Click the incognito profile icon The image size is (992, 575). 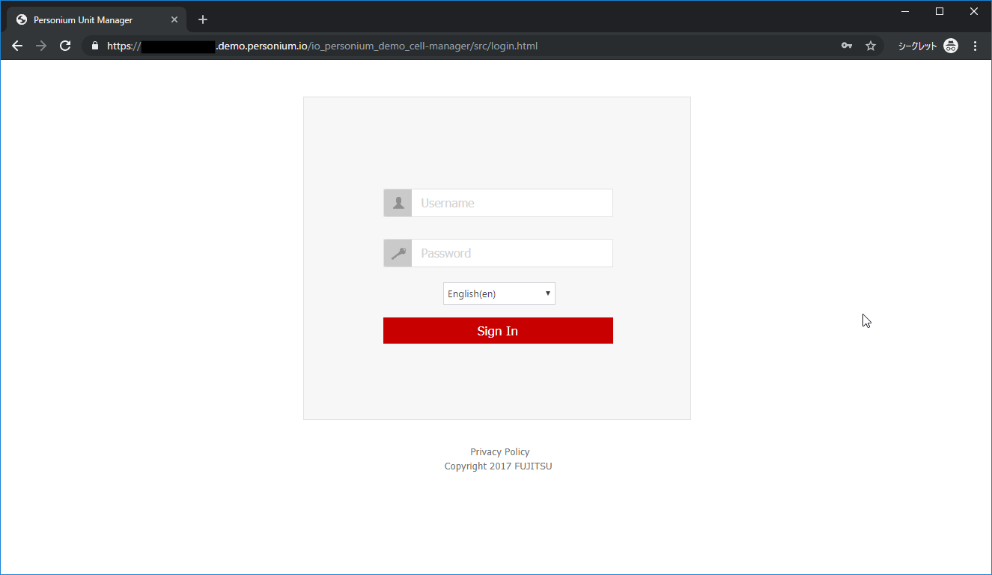tap(951, 46)
